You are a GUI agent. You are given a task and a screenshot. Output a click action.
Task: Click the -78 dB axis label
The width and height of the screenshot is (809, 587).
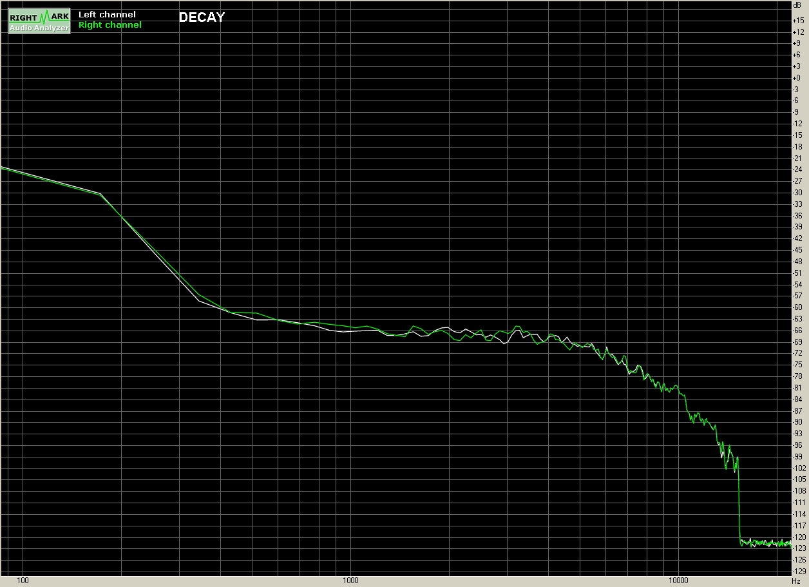pyautogui.click(x=798, y=376)
